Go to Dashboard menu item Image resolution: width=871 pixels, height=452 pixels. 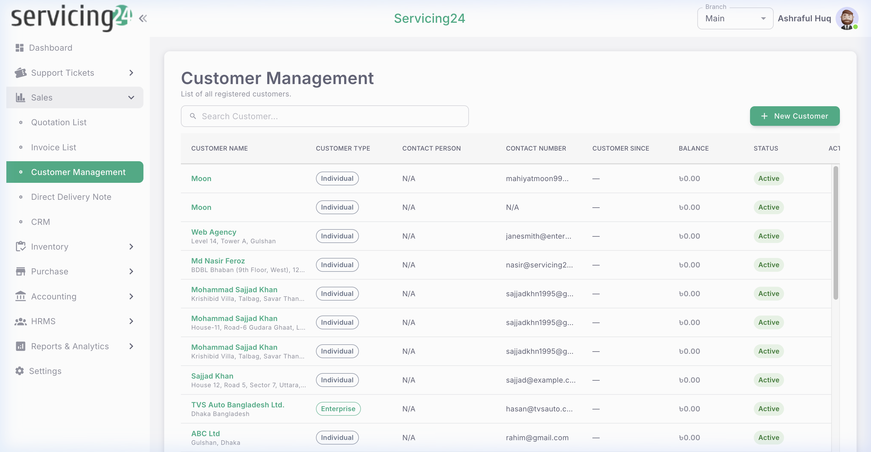tap(75, 48)
